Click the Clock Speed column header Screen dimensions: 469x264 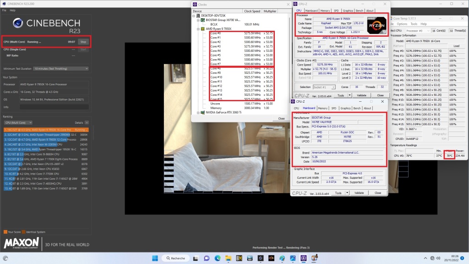[252, 11]
